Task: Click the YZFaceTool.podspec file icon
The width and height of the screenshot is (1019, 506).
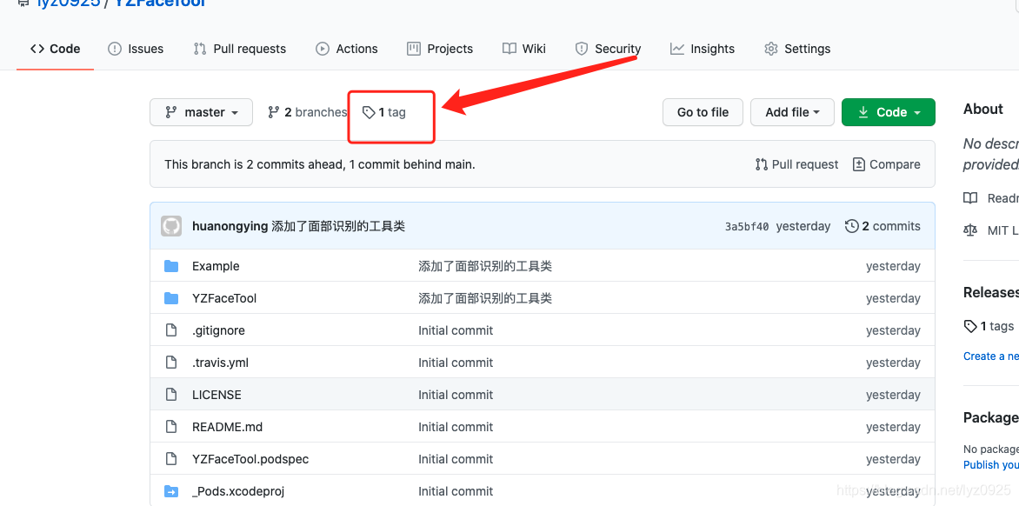Action: 171,459
